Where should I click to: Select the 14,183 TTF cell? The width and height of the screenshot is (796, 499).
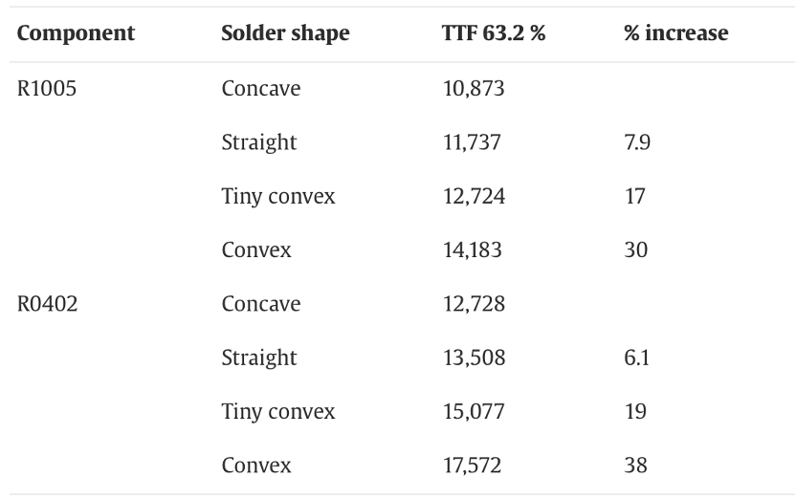coord(472,250)
